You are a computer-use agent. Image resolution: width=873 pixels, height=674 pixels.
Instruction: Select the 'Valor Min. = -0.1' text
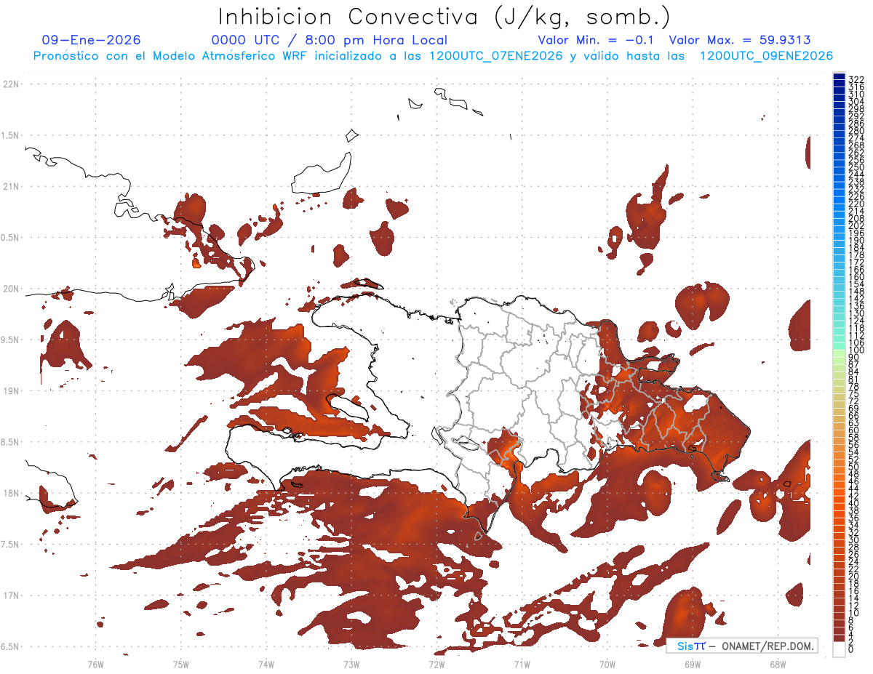click(597, 40)
